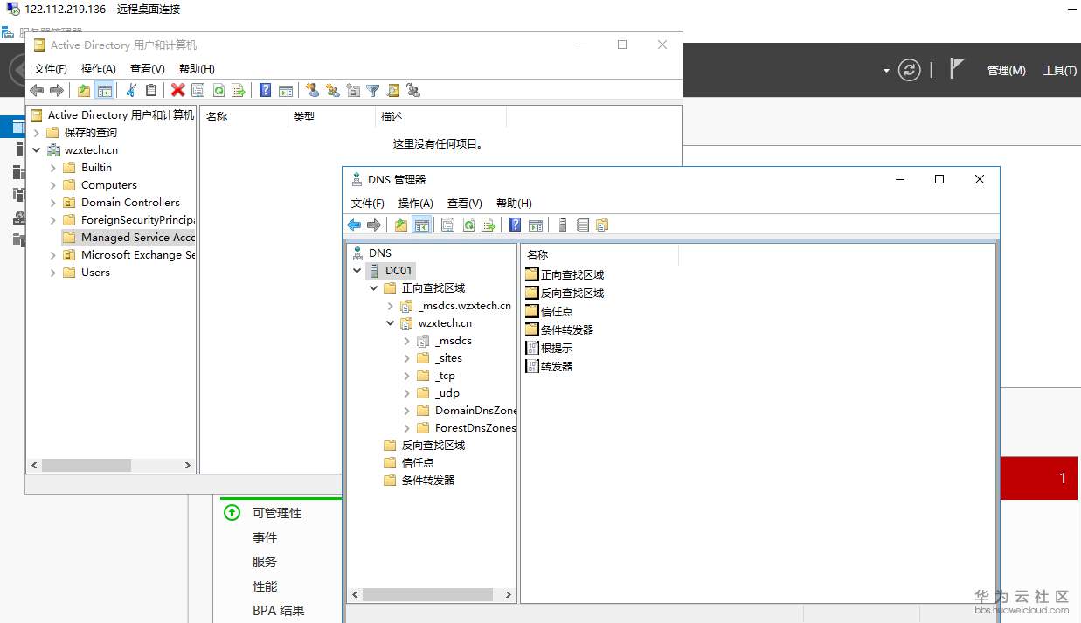Click the create new group icon

(331, 90)
